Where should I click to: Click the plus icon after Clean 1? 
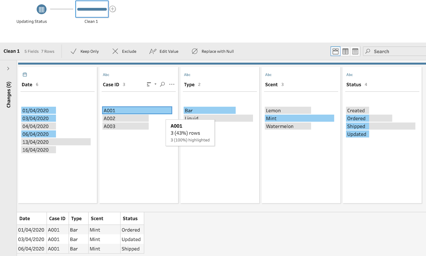[x=113, y=9]
